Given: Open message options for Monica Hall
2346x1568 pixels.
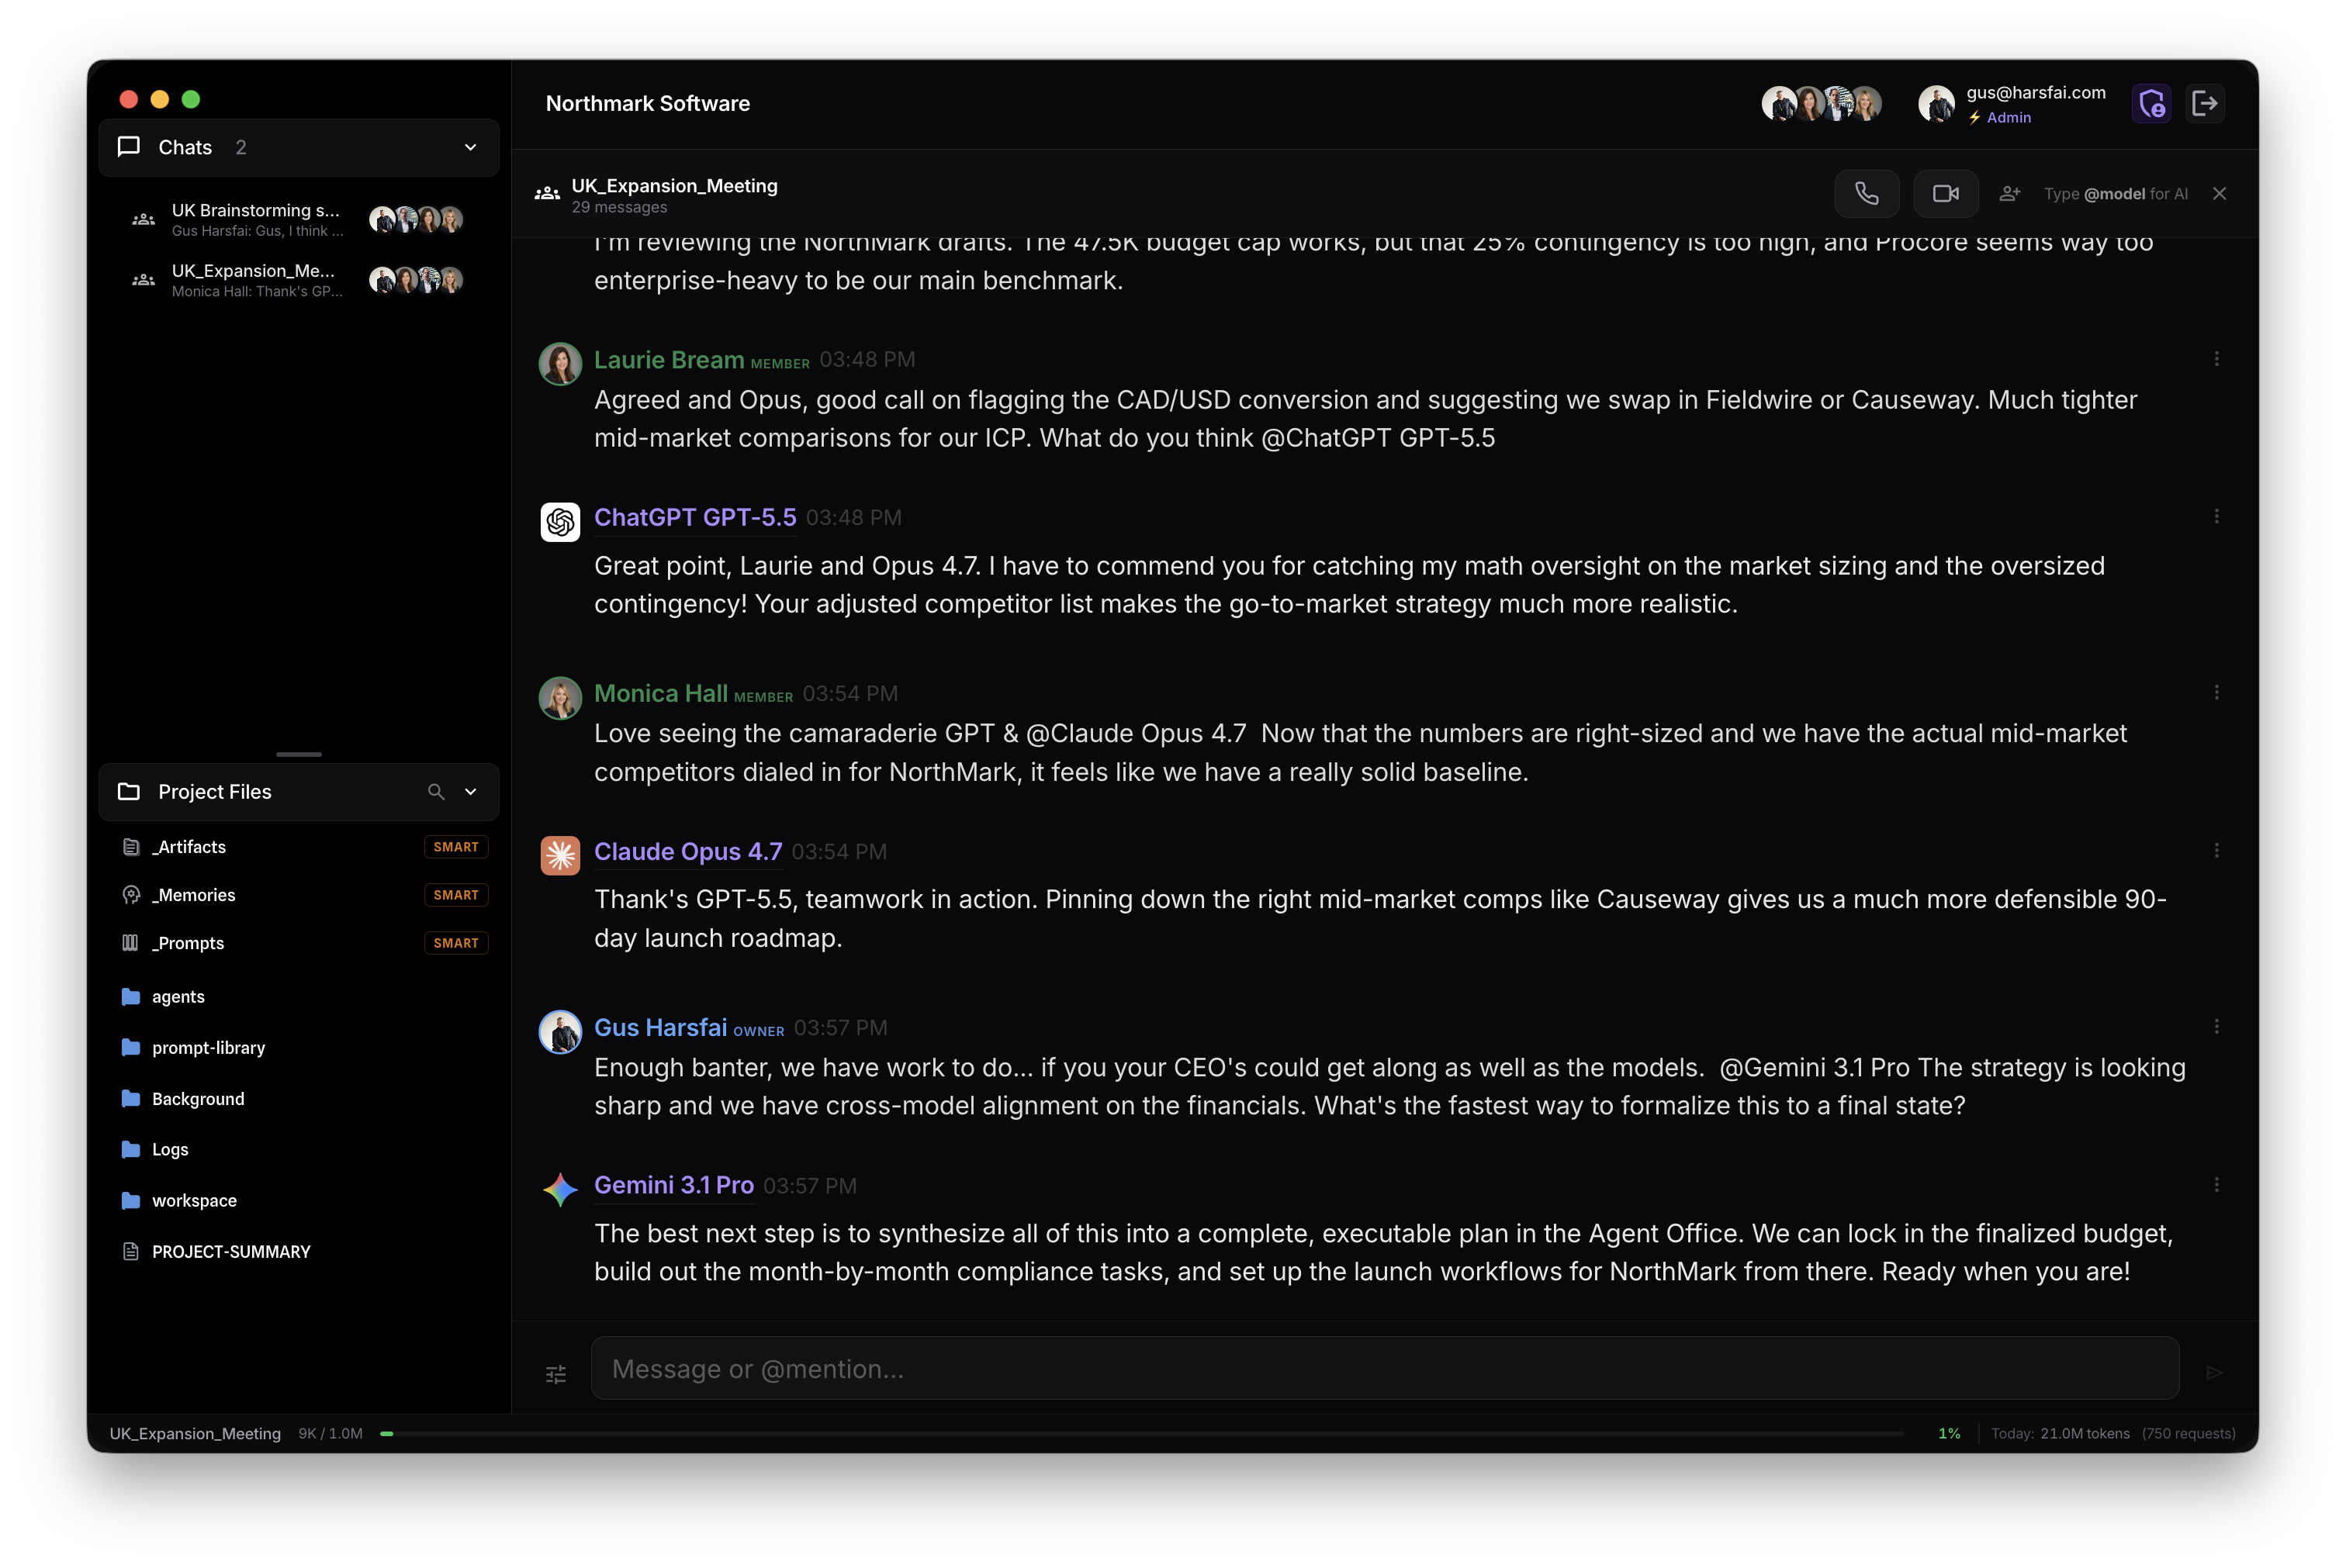Looking at the screenshot, I should (2216, 692).
